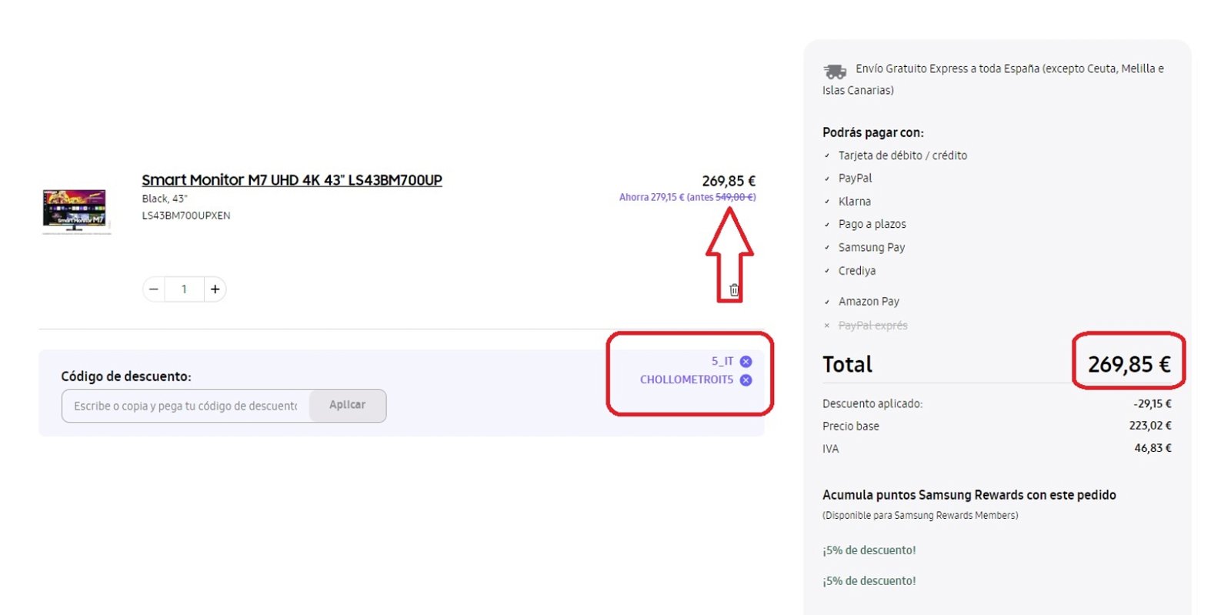
Task: Click the Amazon Pay payment text
Action: [x=869, y=302]
